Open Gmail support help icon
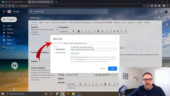This screenshot has width=170, height=96. click(x=156, y=11)
